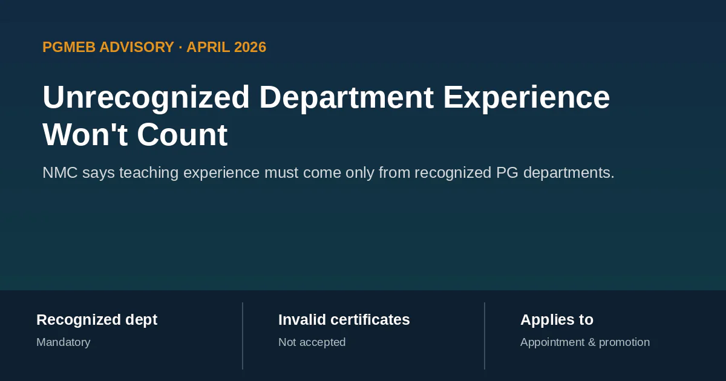Click the headline line Unrecognized Department Experience
The image size is (726, 381).
point(326,98)
